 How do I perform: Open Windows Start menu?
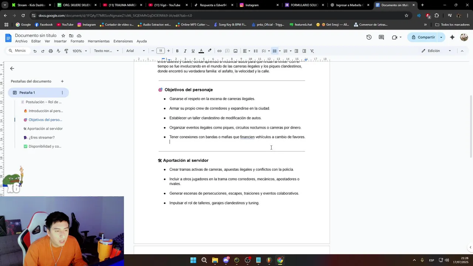(x=193, y=260)
